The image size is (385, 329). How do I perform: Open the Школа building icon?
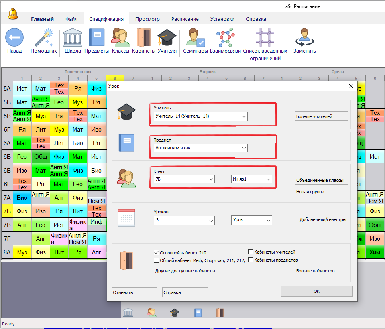click(x=73, y=38)
